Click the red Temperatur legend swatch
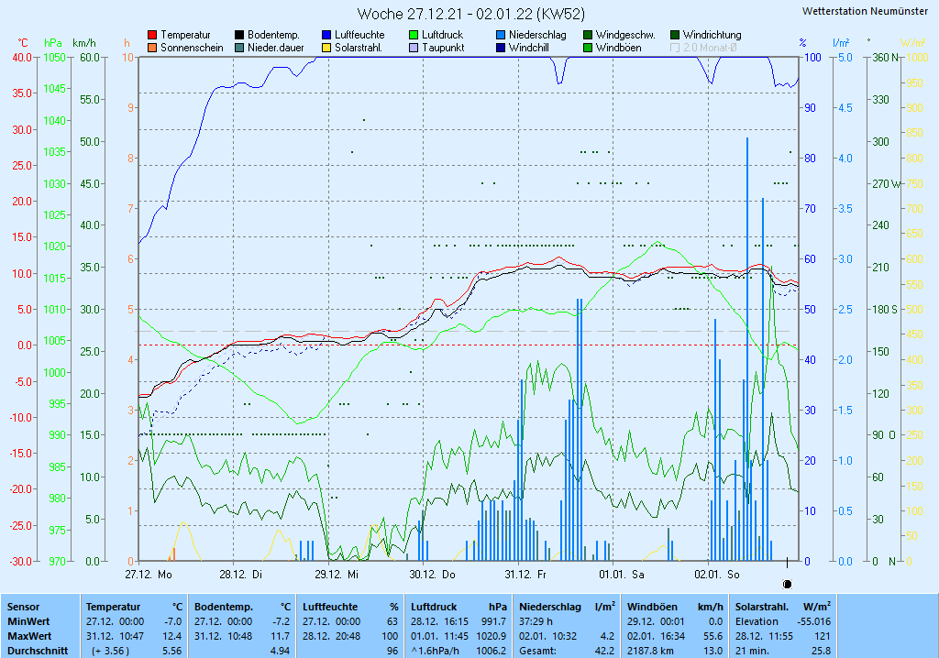Screen dimensions: 939x658 pyautogui.click(x=152, y=36)
